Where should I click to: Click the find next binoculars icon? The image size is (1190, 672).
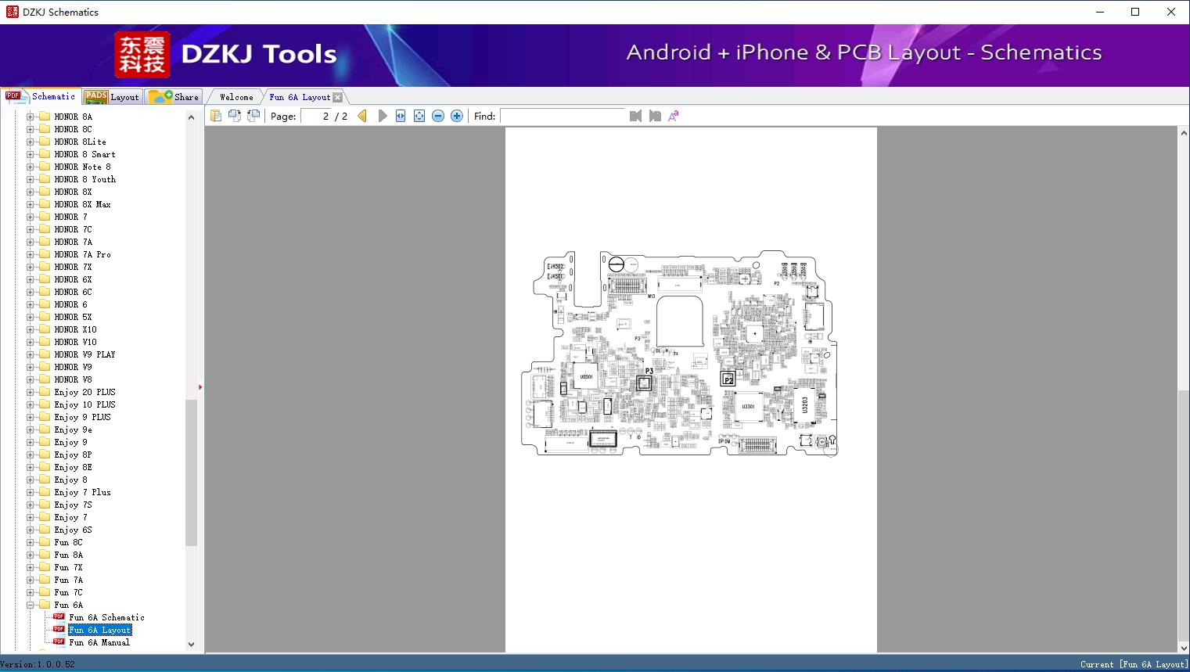tap(655, 116)
